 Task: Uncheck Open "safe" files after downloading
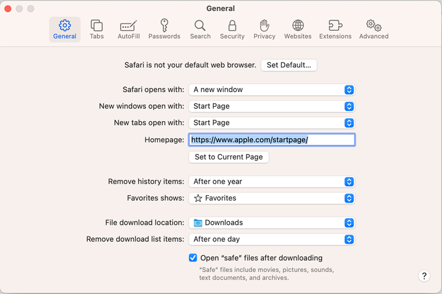click(193, 258)
